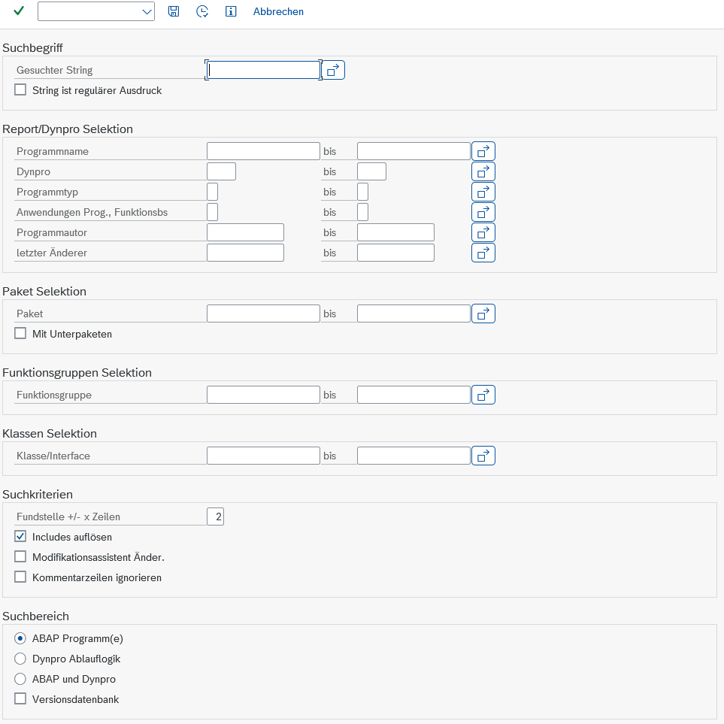Open multiple selection for Funktionsgruppe
This screenshot has height=724, width=724.
tap(483, 395)
